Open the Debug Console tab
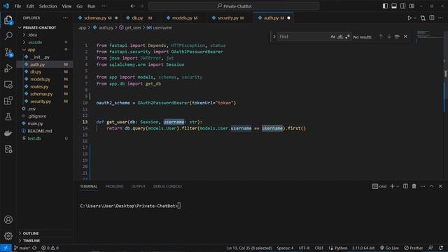 [x=167, y=186]
